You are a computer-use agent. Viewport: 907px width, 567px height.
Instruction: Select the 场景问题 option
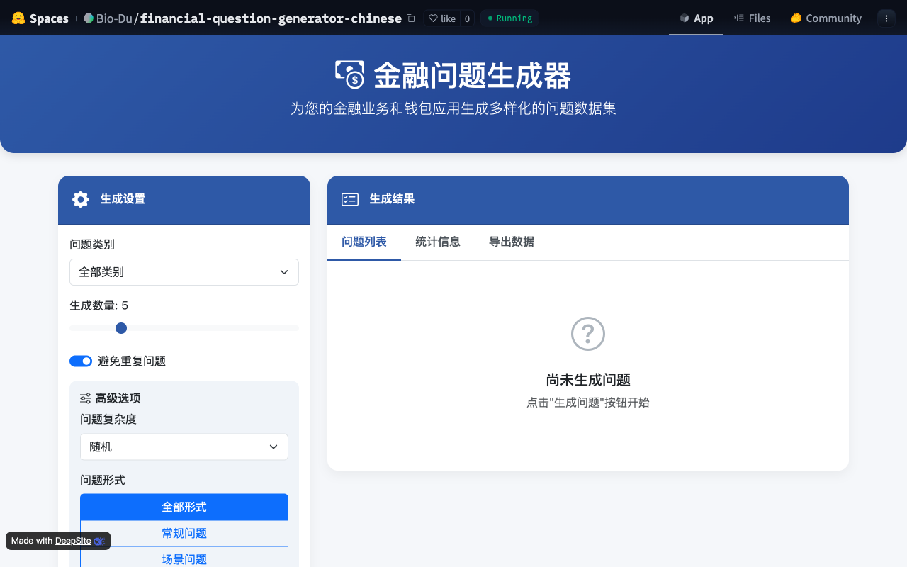184,559
